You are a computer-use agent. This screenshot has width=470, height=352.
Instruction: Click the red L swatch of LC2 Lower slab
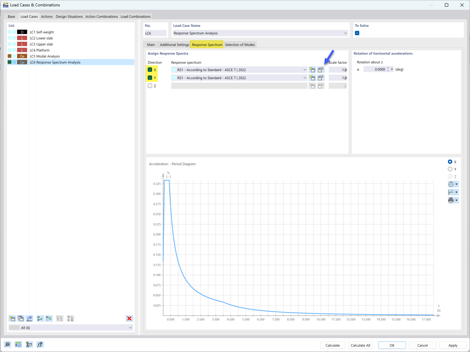(x=22, y=38)
